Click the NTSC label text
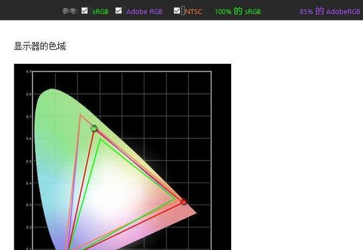Screen dimensions: 363x250 (194, 12)
